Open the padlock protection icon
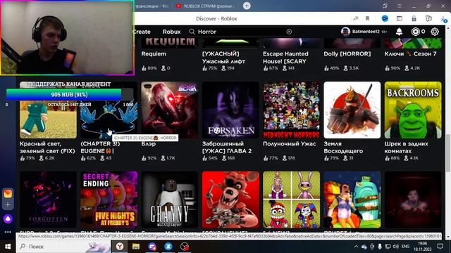Image resolution: width=451 pixels, height=253 pixels. [x=414, y=19]
